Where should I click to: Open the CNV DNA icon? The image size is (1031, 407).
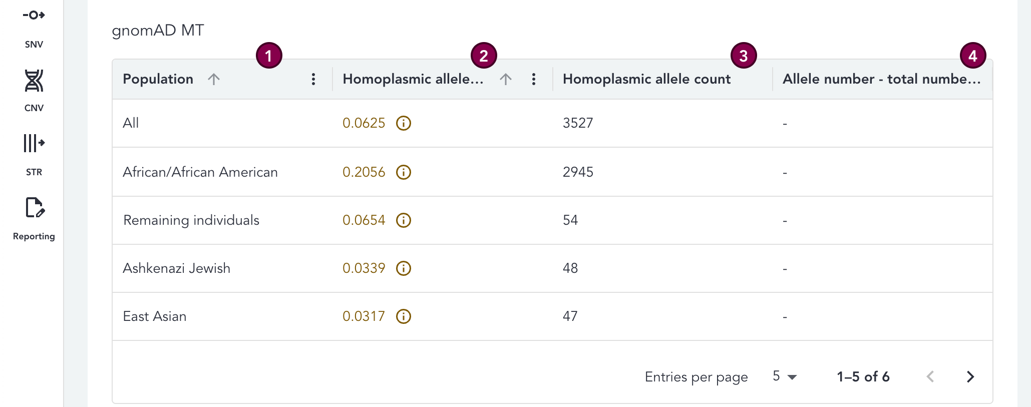(34, 81)
